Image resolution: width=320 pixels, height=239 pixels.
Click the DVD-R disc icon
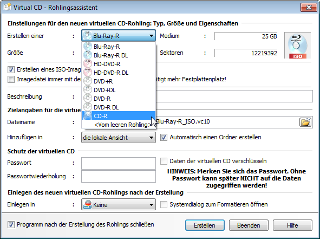click(88, 99)
